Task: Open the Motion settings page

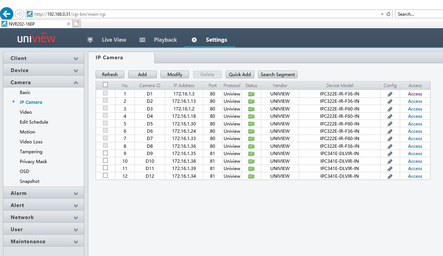Action: click(27, 132)
